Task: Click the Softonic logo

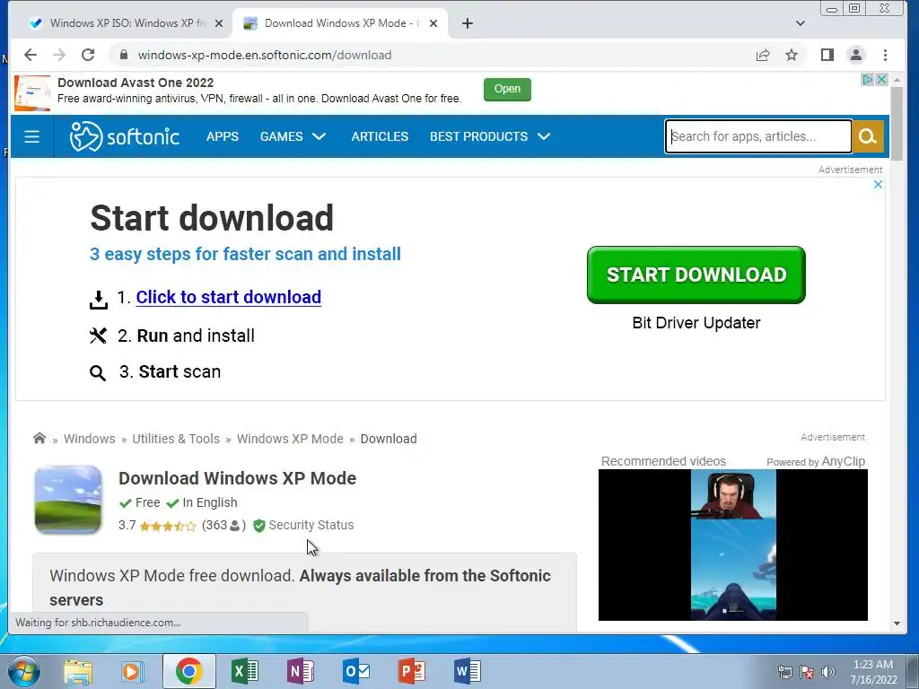Action: coord(124,136)
